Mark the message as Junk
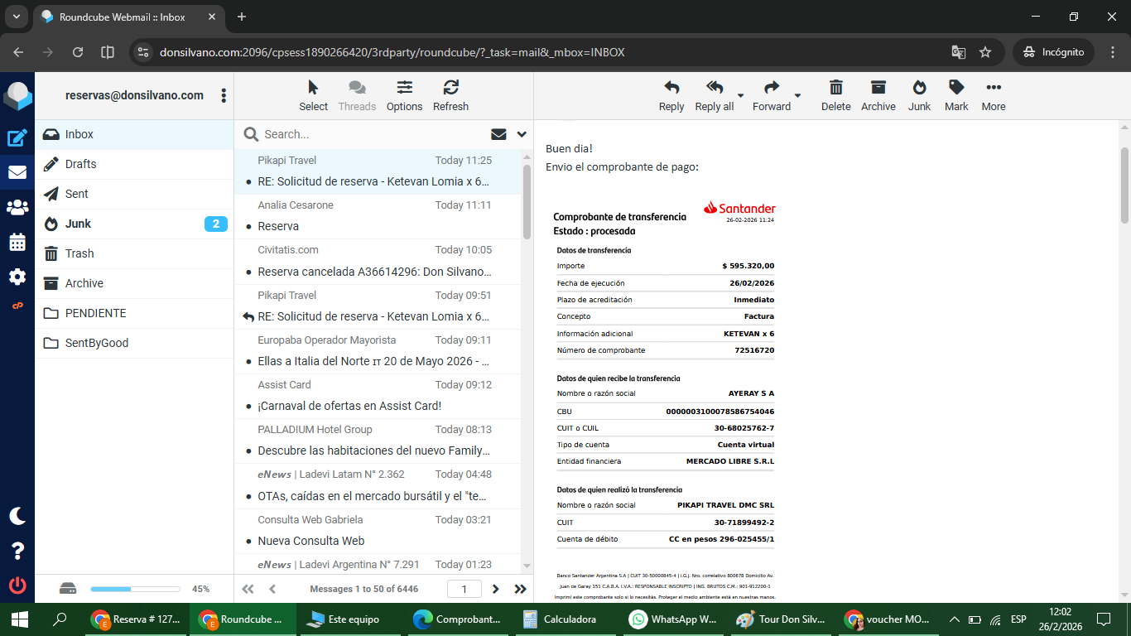 pos(919,94)
